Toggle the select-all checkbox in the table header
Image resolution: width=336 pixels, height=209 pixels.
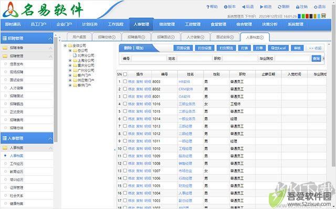125,74
